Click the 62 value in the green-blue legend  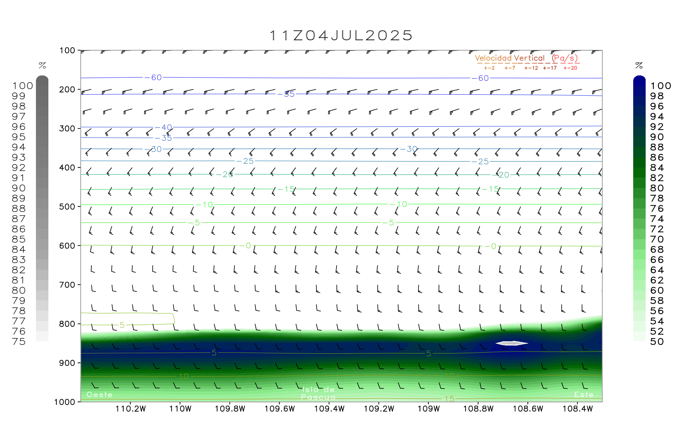tap(657, 280)
